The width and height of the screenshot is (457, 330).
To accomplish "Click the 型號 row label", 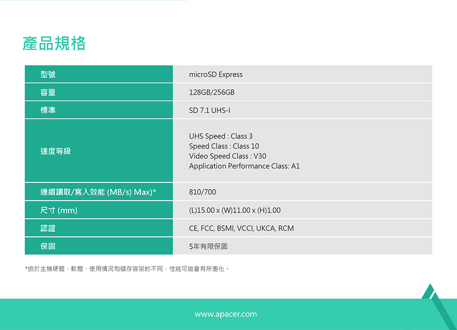I will (x=48, y=75).
